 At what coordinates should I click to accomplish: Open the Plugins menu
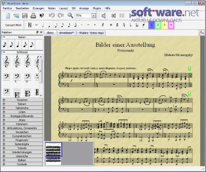point(97,8)
